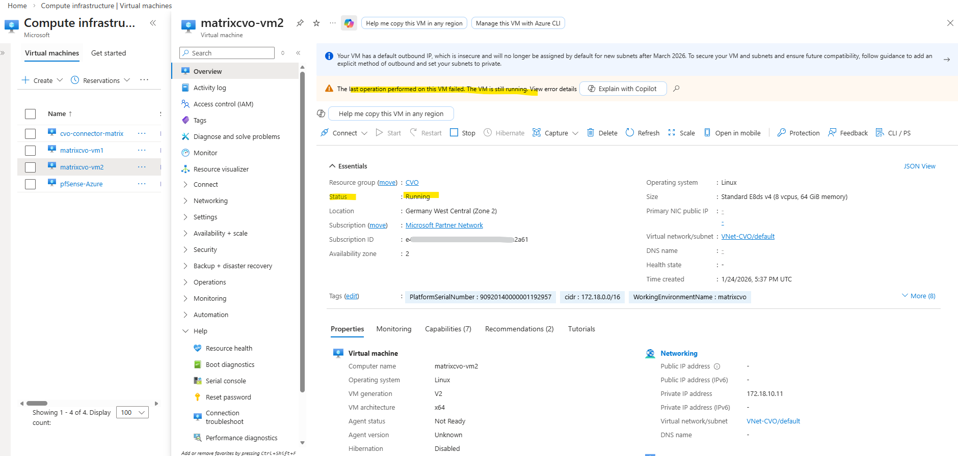Viewport: 958px width, 456px height.
Task: Click the favorite star icon
Action: (316, 23)
